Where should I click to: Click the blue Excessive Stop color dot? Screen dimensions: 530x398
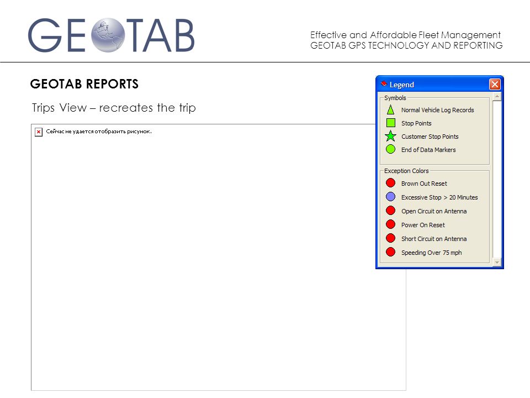pyautogui.click(x=390, y=197)
